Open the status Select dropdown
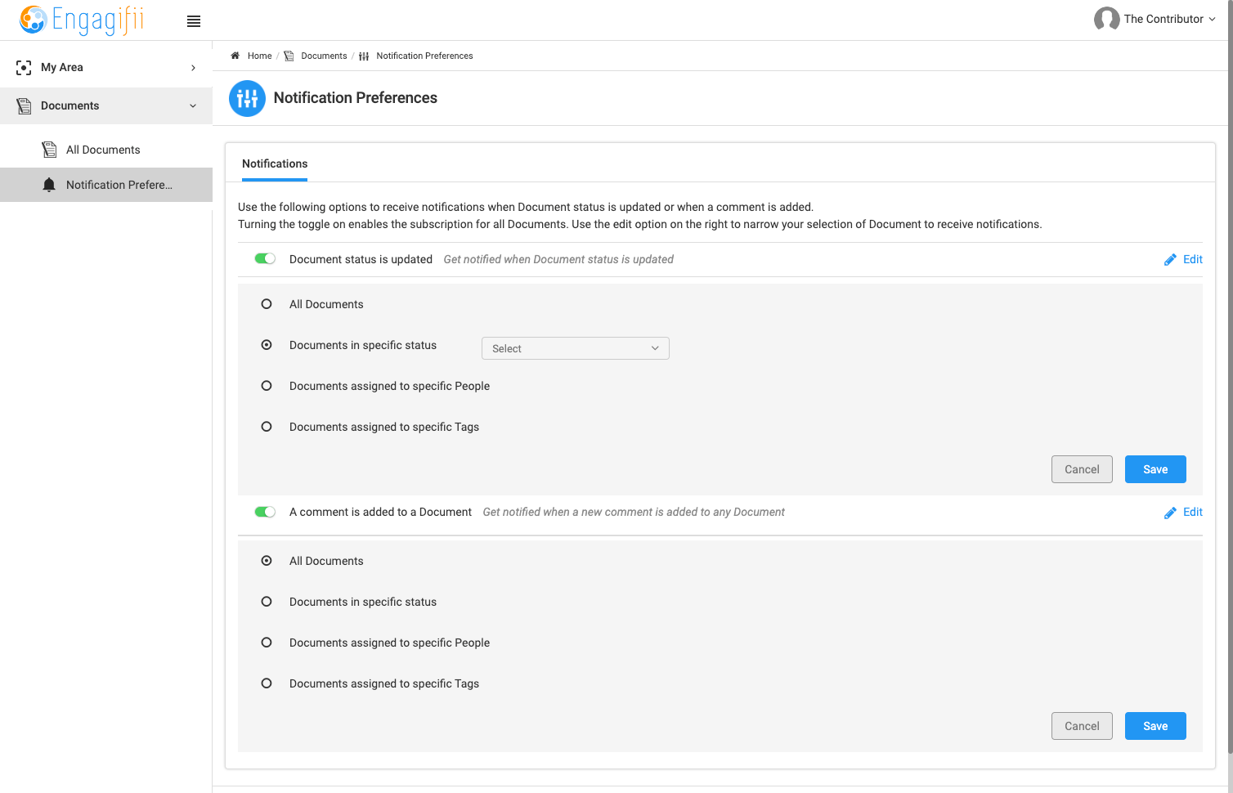1233x793 pixels. point(576,348)
